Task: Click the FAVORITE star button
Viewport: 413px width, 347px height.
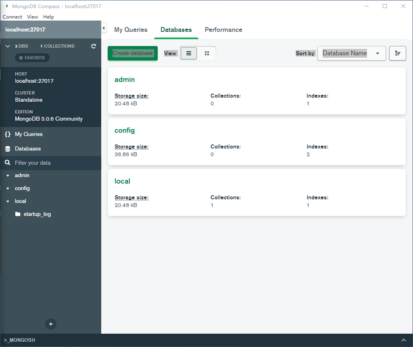Action: [x=32, y=58]
